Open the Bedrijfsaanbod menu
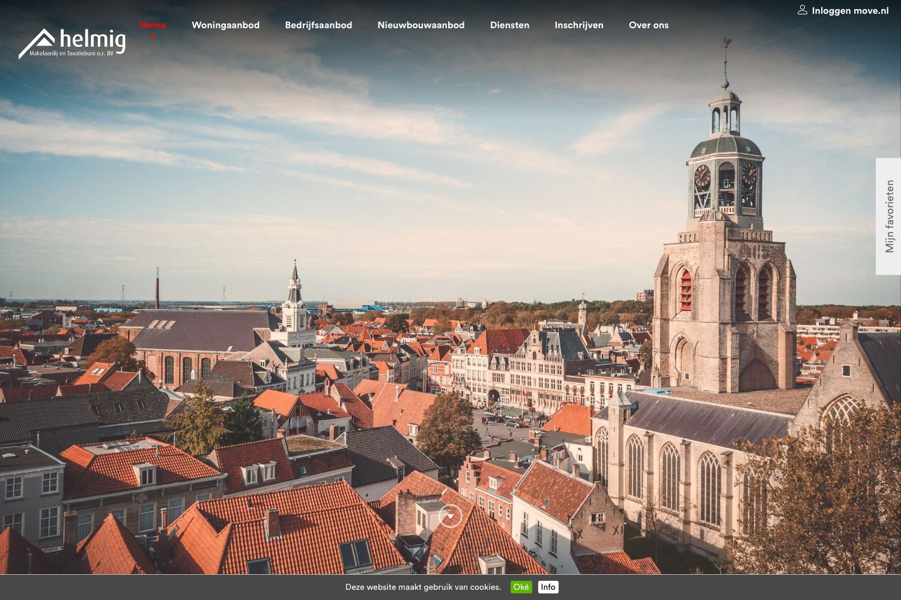 [x=318, y=25]
